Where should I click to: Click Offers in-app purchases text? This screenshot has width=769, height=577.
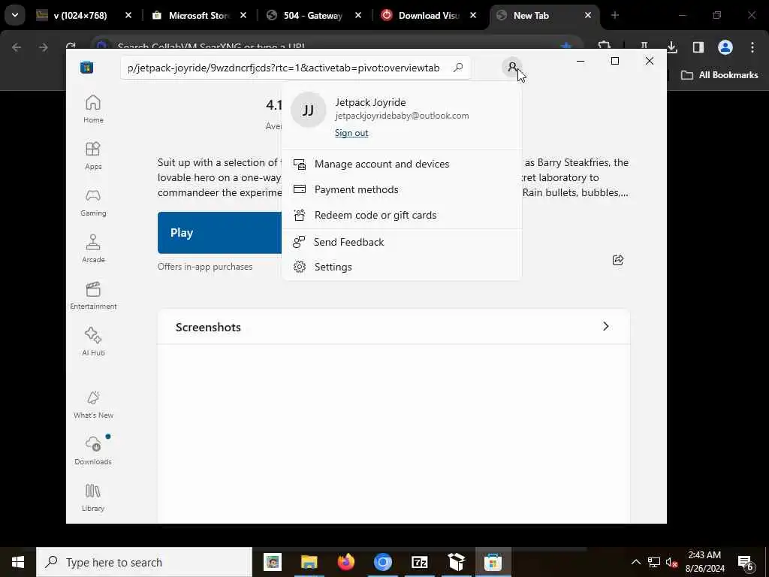[205, 267]
